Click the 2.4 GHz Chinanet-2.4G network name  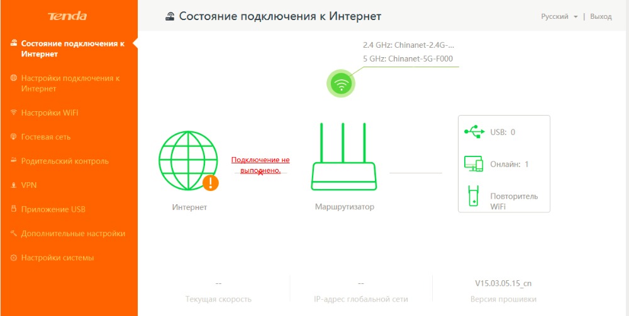(408, 45)
